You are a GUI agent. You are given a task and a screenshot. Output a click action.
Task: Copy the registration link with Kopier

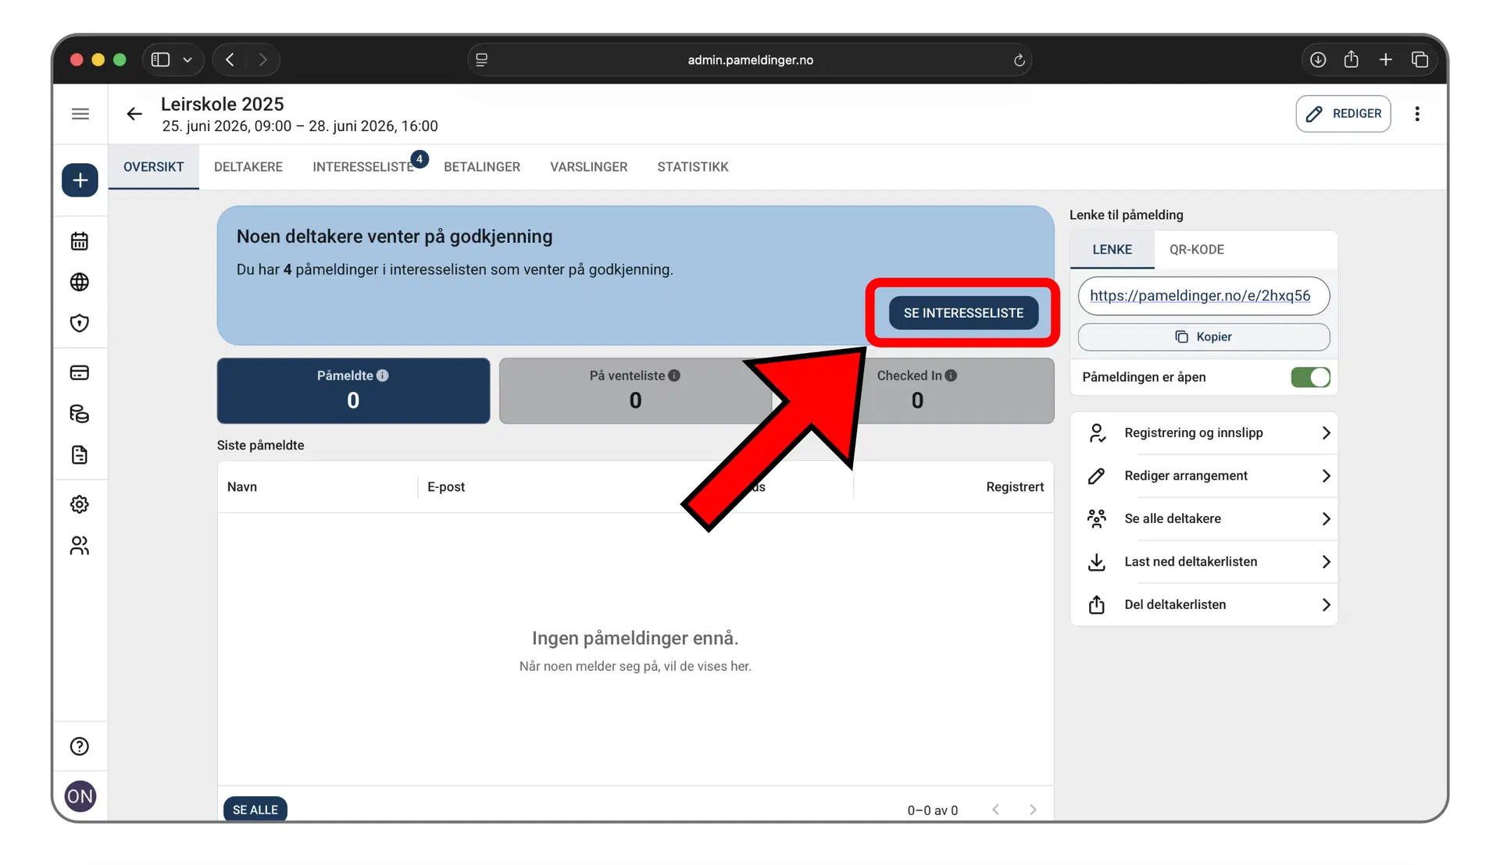[1204, 336]
